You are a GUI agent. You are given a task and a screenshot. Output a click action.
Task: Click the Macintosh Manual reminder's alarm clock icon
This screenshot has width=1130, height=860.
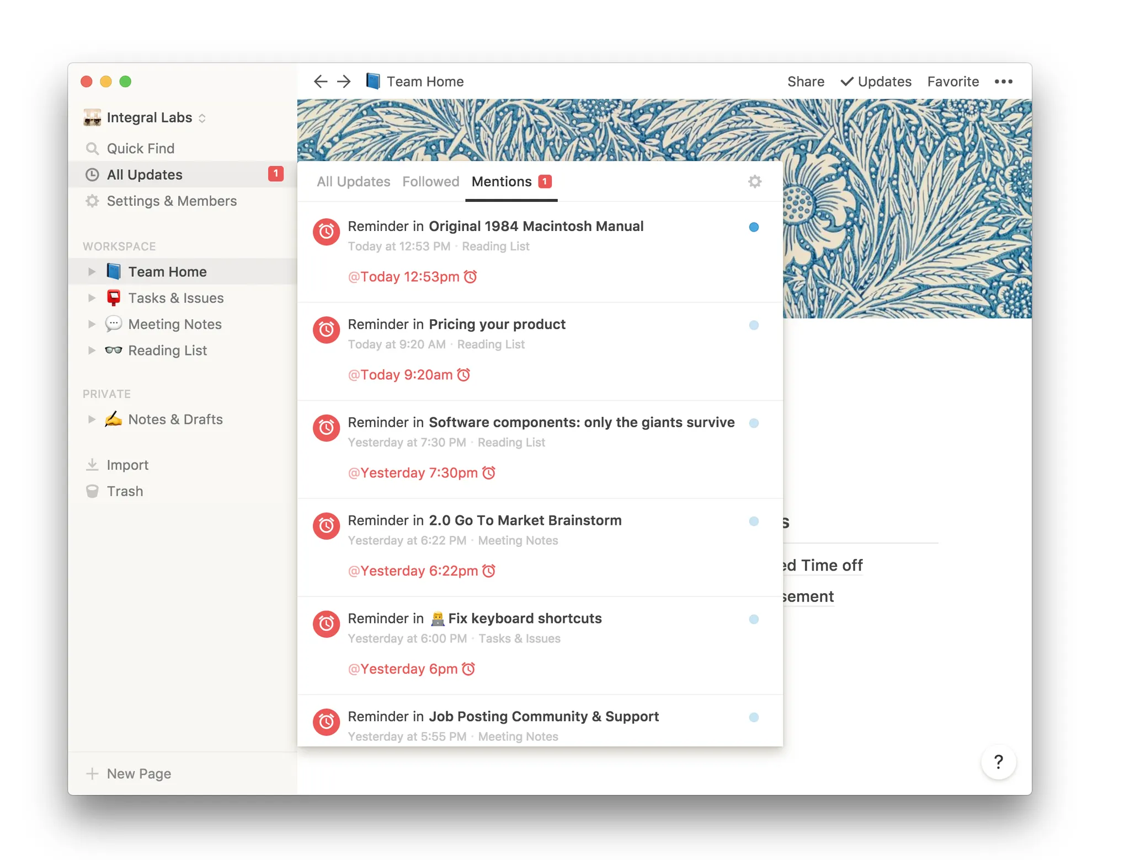(326, 232)
